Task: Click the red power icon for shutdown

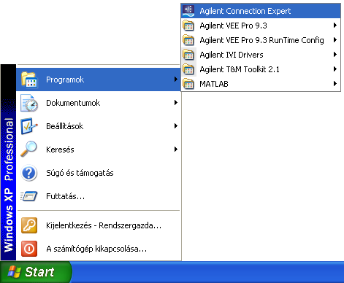Action: 29,249
